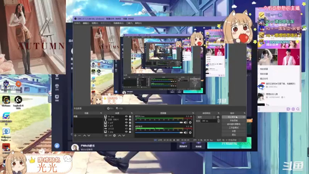Mute the 麦克风/Aux speaker icon
The height and width of the screenshot is (174, 309).
click(x=185, y=123)
